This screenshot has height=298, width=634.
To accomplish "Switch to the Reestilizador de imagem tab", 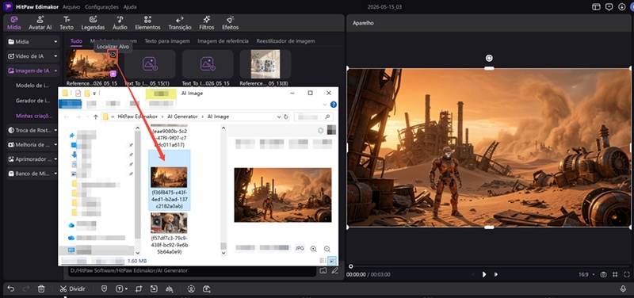I will [285, 41].
